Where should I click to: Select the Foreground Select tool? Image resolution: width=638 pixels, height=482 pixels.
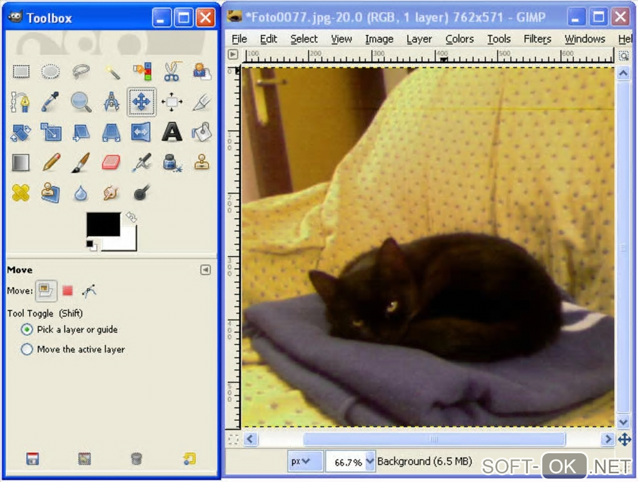[202, 71]
